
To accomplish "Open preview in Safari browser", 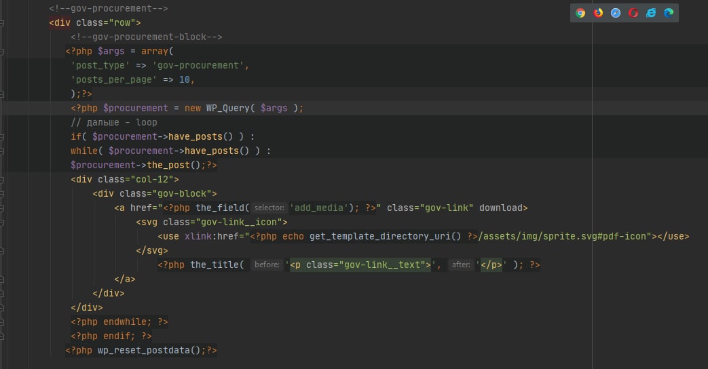I will (x=616, y=13).
